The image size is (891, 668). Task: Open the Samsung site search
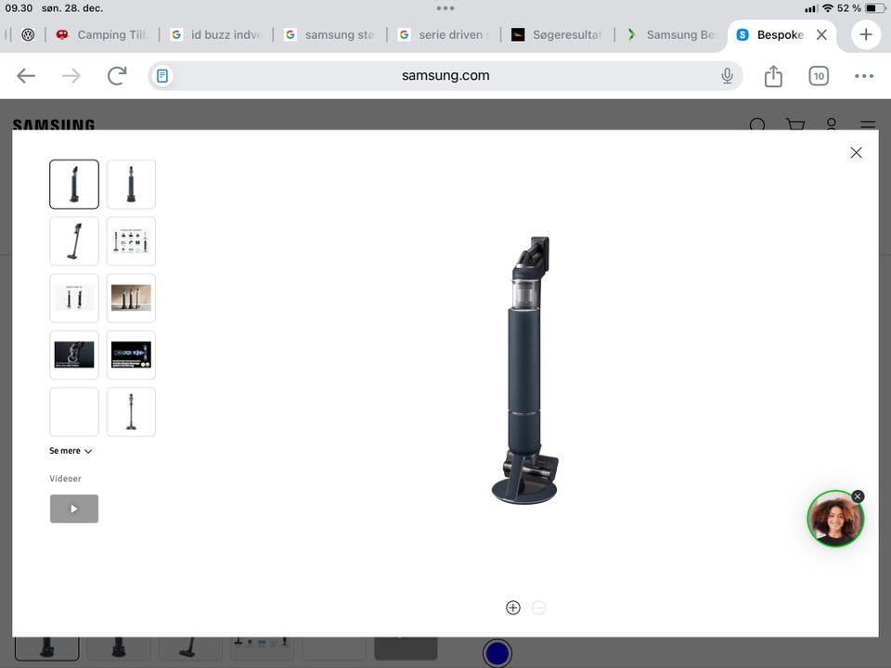757,123
